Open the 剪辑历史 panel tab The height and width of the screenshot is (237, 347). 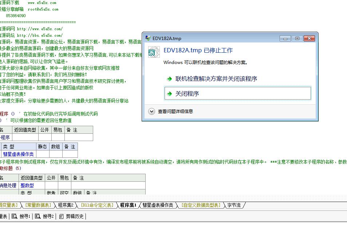(x=71, y=216)
